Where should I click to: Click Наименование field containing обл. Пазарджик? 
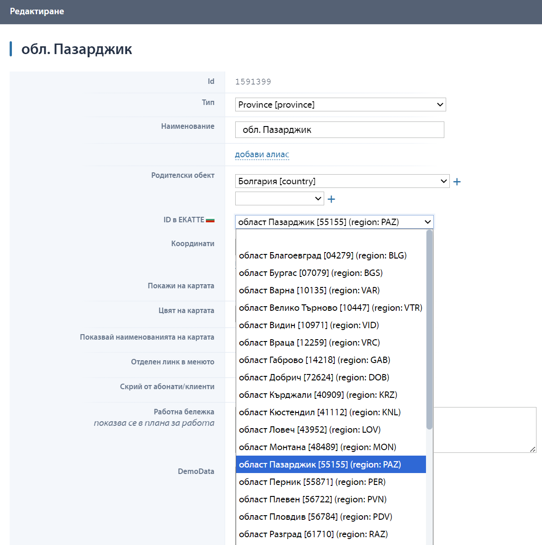(339, 130)
